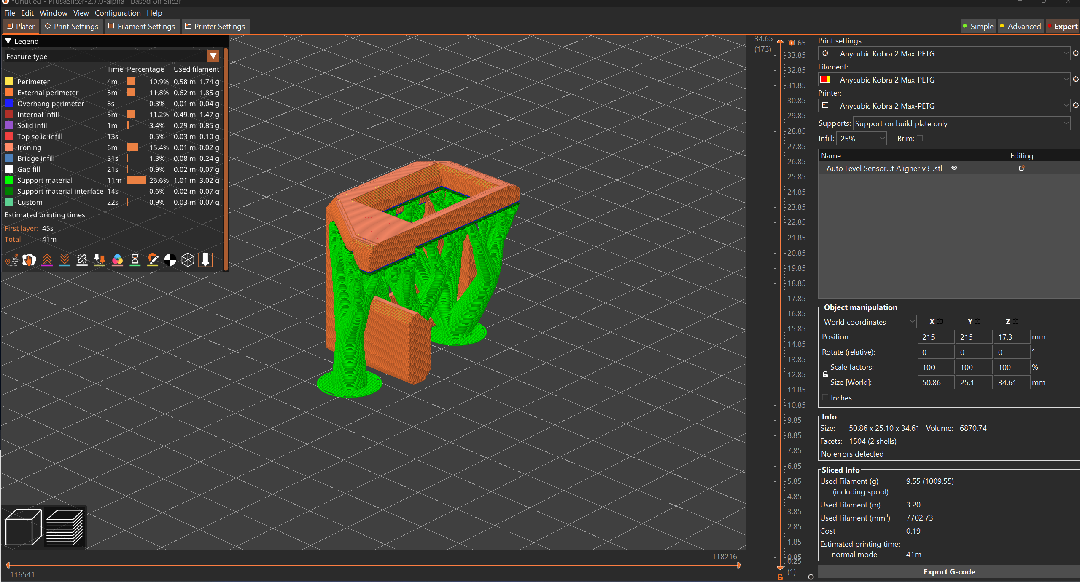The image size is (1080, 582).
Task: Enable the Brim checkbox
Action: coord(920,138)
